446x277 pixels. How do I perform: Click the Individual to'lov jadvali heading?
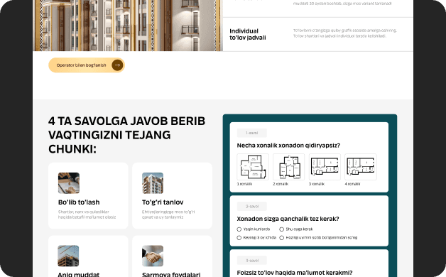248,34
